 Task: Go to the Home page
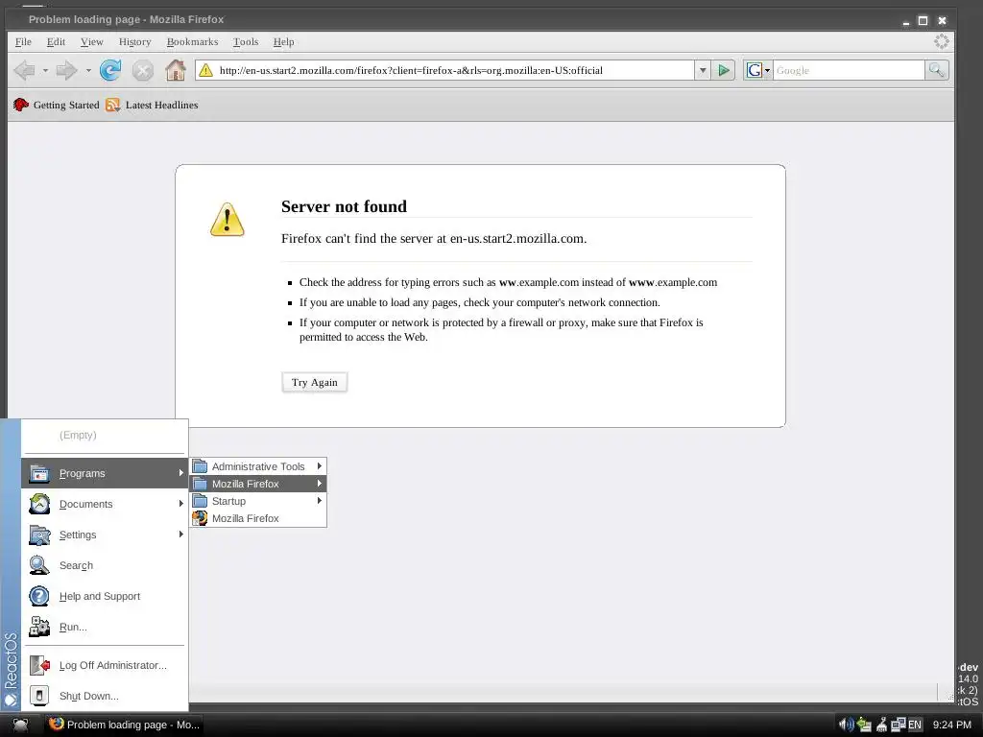(x=176, y=69)
